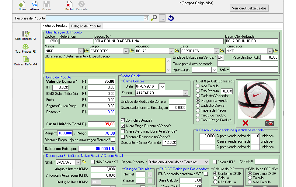Image resolution: width=296 pixels, height=187 pixels.
Task: Expand the Fornec. ATACADAO dropdown
Action: (x=185, y=93)
